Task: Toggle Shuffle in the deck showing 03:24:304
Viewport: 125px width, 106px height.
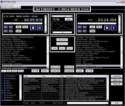Action: tap(92, 31)
